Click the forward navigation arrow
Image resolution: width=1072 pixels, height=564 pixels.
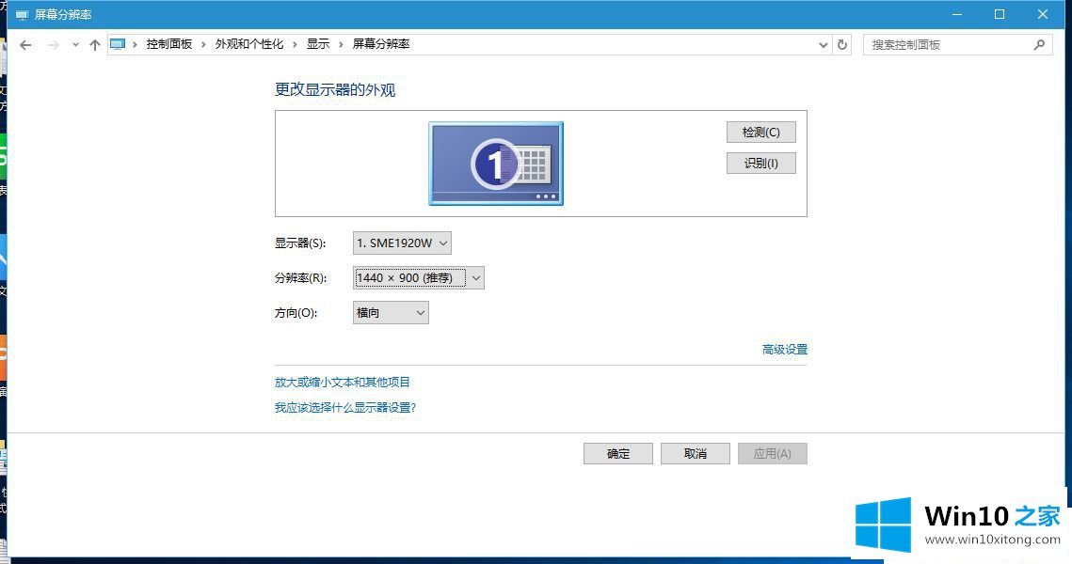tap(53, 45)
